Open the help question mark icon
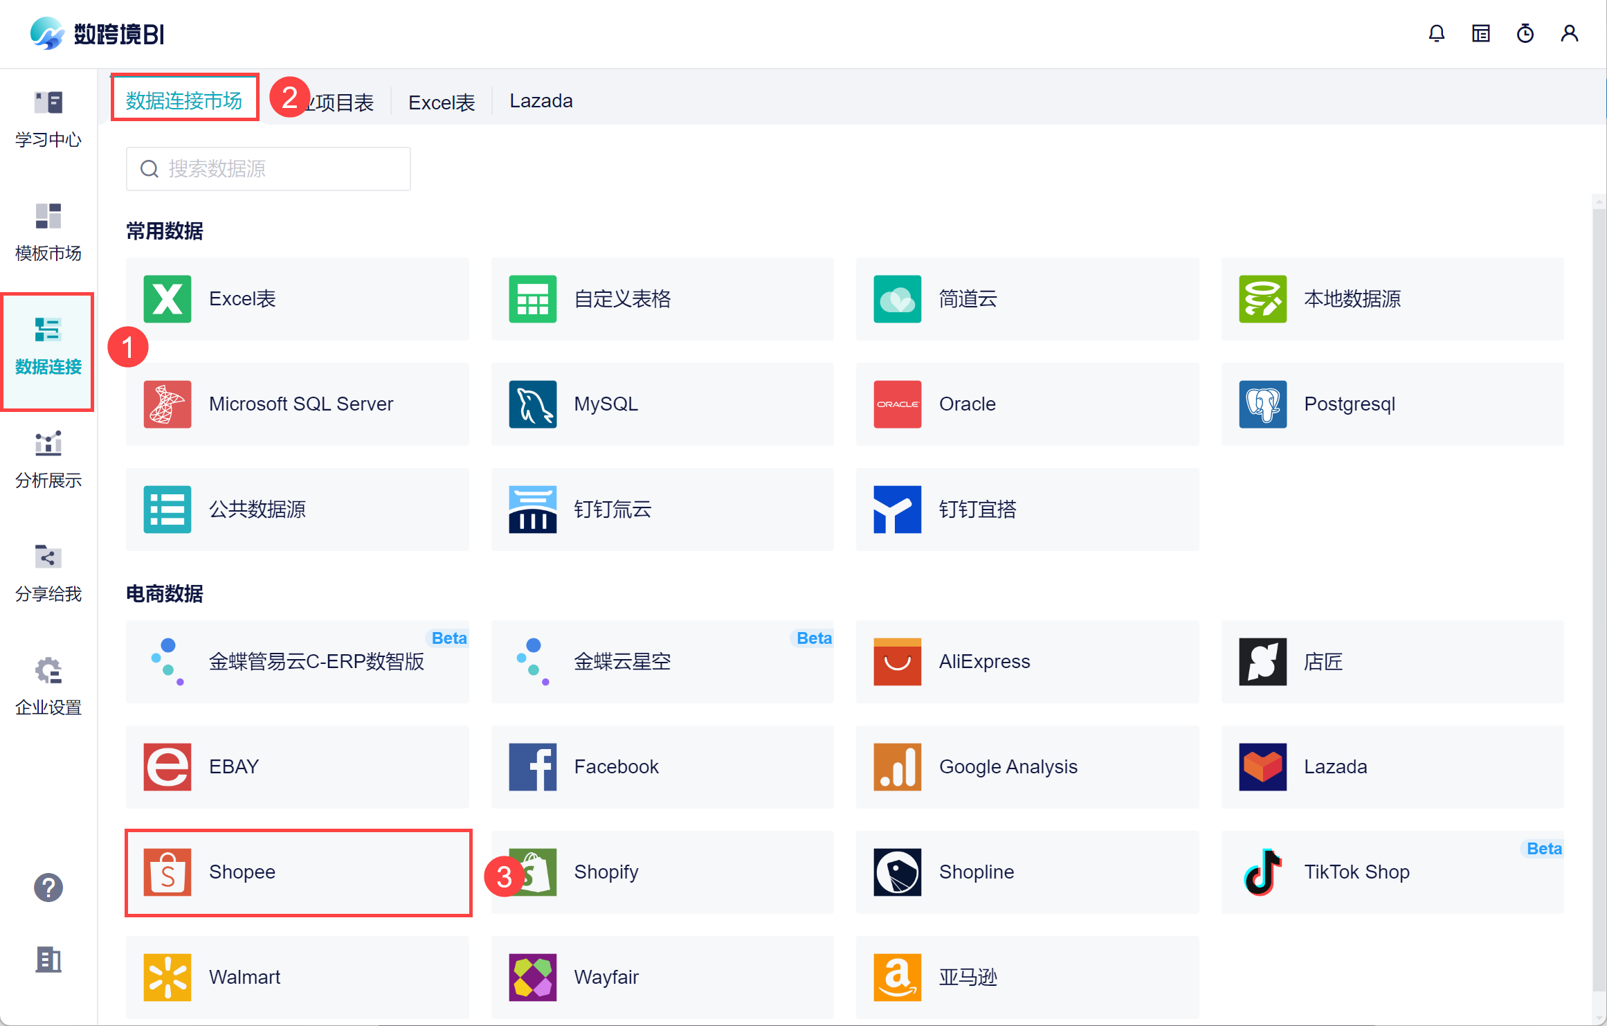This screenshot has height=1026, width=1607. coord(48,887)
